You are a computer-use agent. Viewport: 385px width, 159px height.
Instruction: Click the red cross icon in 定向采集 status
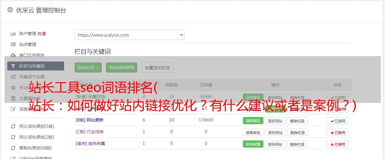[x=332, y=144]
